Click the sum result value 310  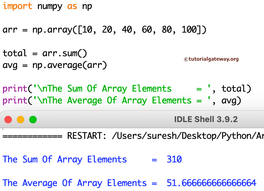pyautogui.click(x=174, y=159)
